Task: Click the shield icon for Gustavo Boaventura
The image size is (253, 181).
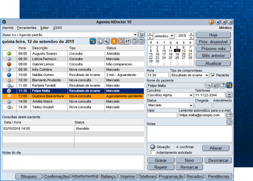Action: pyautogui.click(x=9, y=96)
